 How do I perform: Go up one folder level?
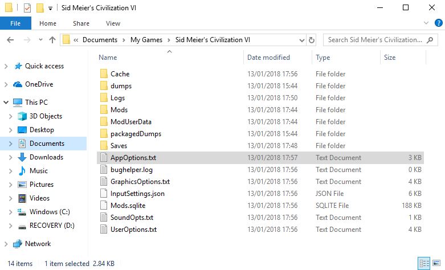point(52,40)
